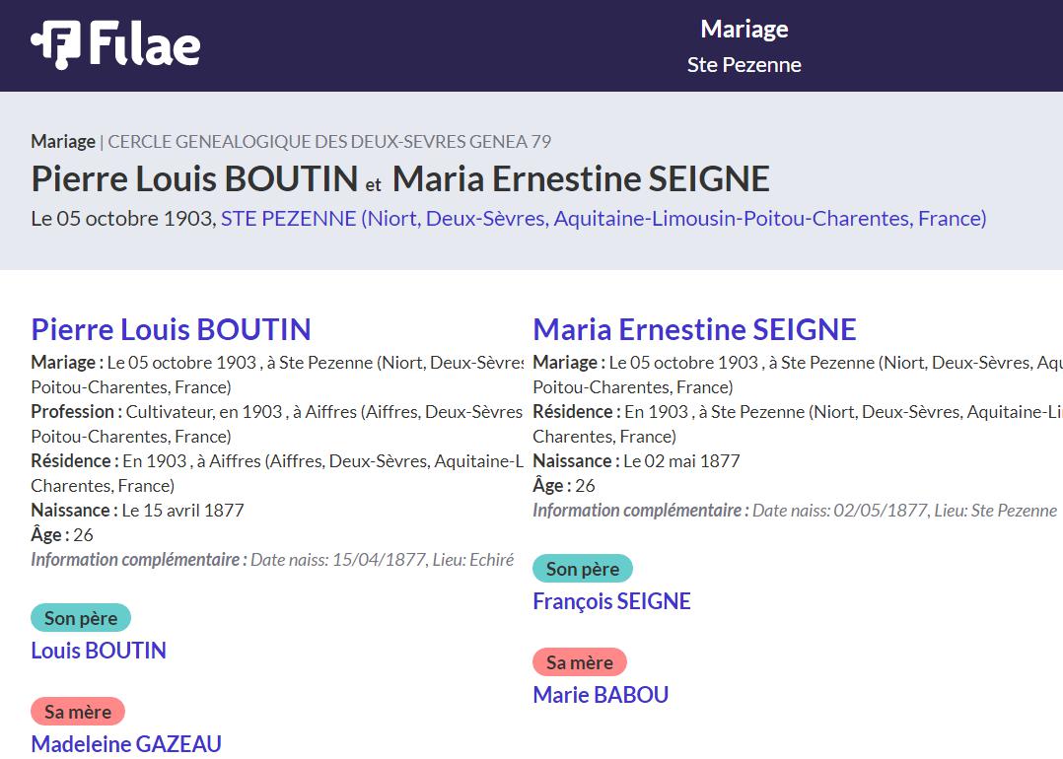This screenshot has height=759, width=1063.
Task: Click Maria's 'Information complémentaire' birth note
Action: tap(794, 511)
